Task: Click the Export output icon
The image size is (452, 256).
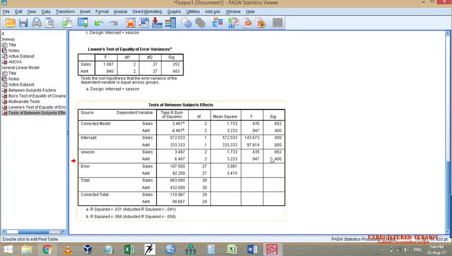Action: pyautogui.click(x=67, y=22)
